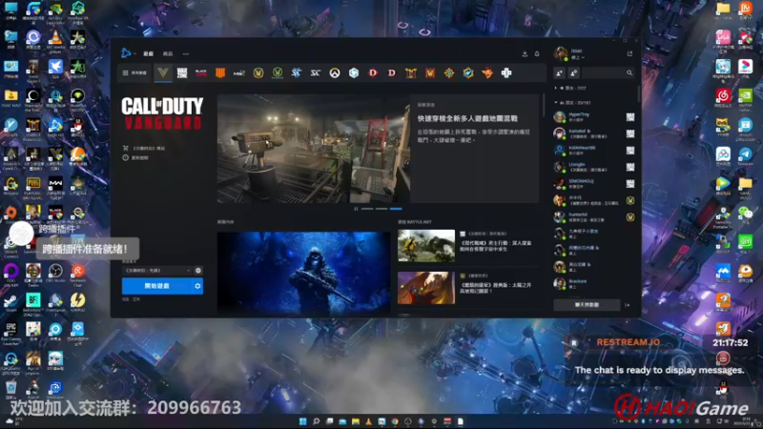Viewport: 763px width, 429px height.
Task: Expand the favorites friends group
Action: point(571,88)
